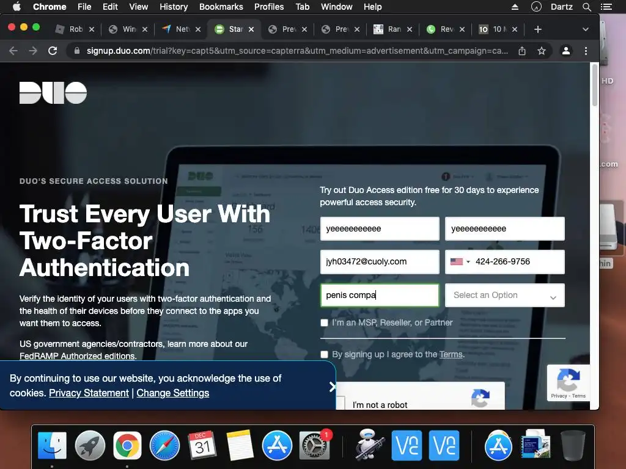Open the country flag selector for phone
626x469 pixels.
click(460, 261)
